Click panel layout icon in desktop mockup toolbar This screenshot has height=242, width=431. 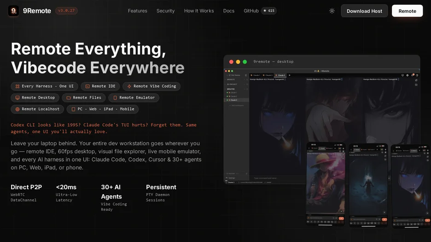coord(417,75)
